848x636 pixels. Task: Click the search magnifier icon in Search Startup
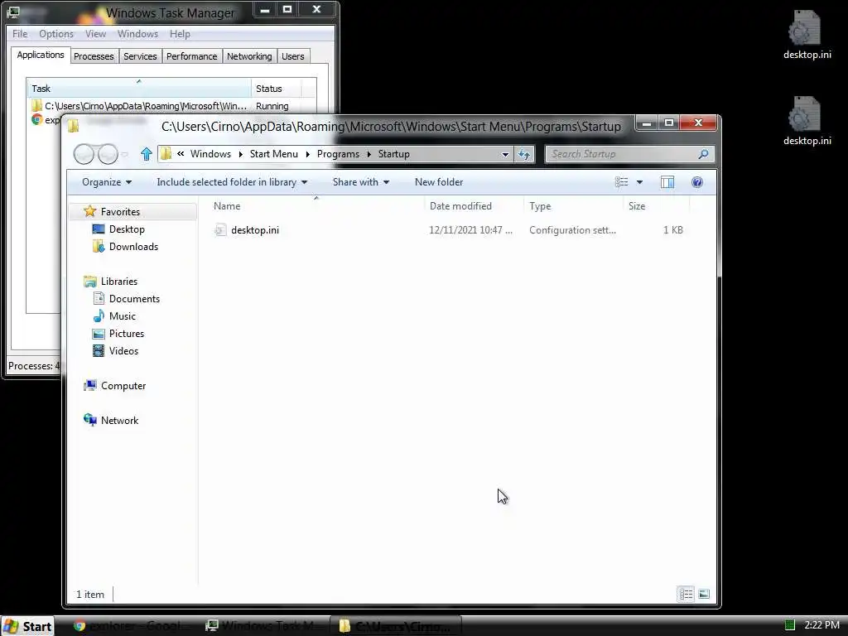(703, 154)
